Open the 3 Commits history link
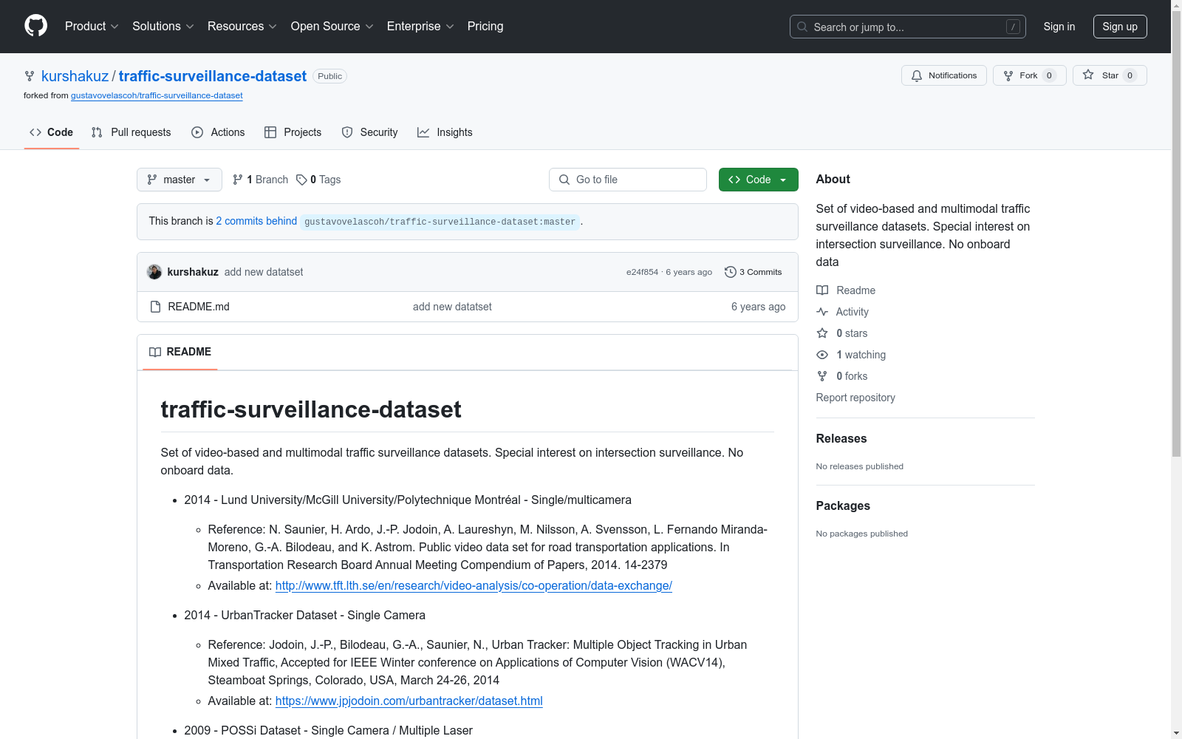The image size is (1182, 739). (754, 272)
